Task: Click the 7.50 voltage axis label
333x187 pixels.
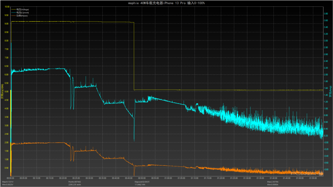Action: click(6, 49)
